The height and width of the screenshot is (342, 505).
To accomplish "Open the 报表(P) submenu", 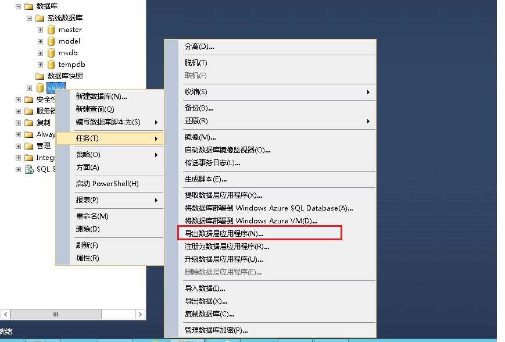I will coord(110,200).
